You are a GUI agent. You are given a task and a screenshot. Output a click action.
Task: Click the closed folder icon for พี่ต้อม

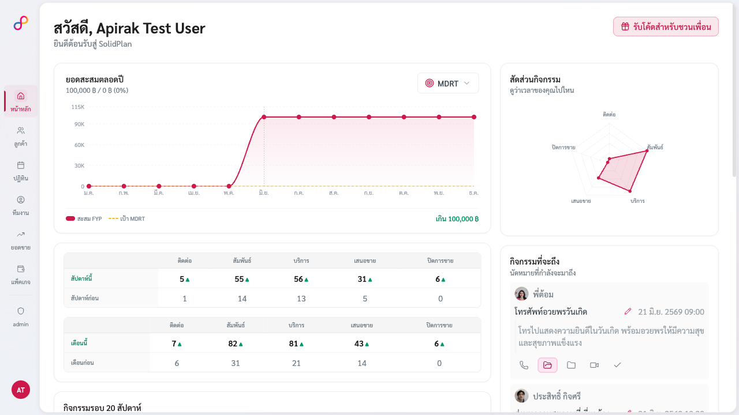click(x=571, y=365)
